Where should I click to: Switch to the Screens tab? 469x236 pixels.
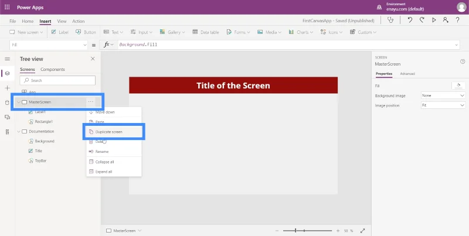[x=27, y=69]
